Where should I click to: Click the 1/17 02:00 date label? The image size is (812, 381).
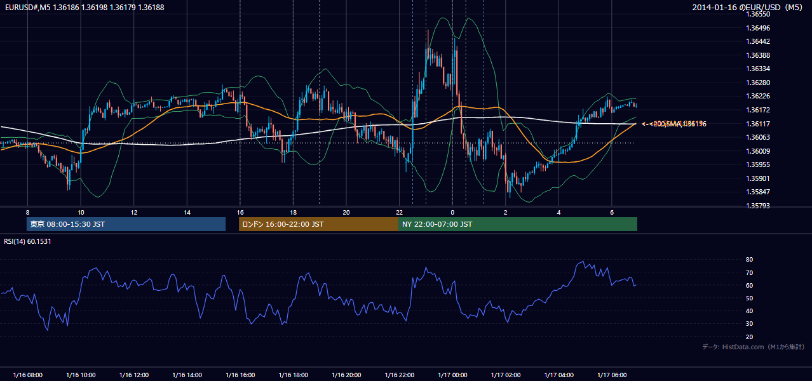(x=506, y=375)
